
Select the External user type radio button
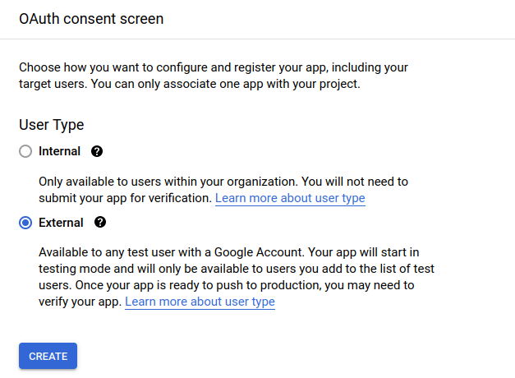(25, 223)
